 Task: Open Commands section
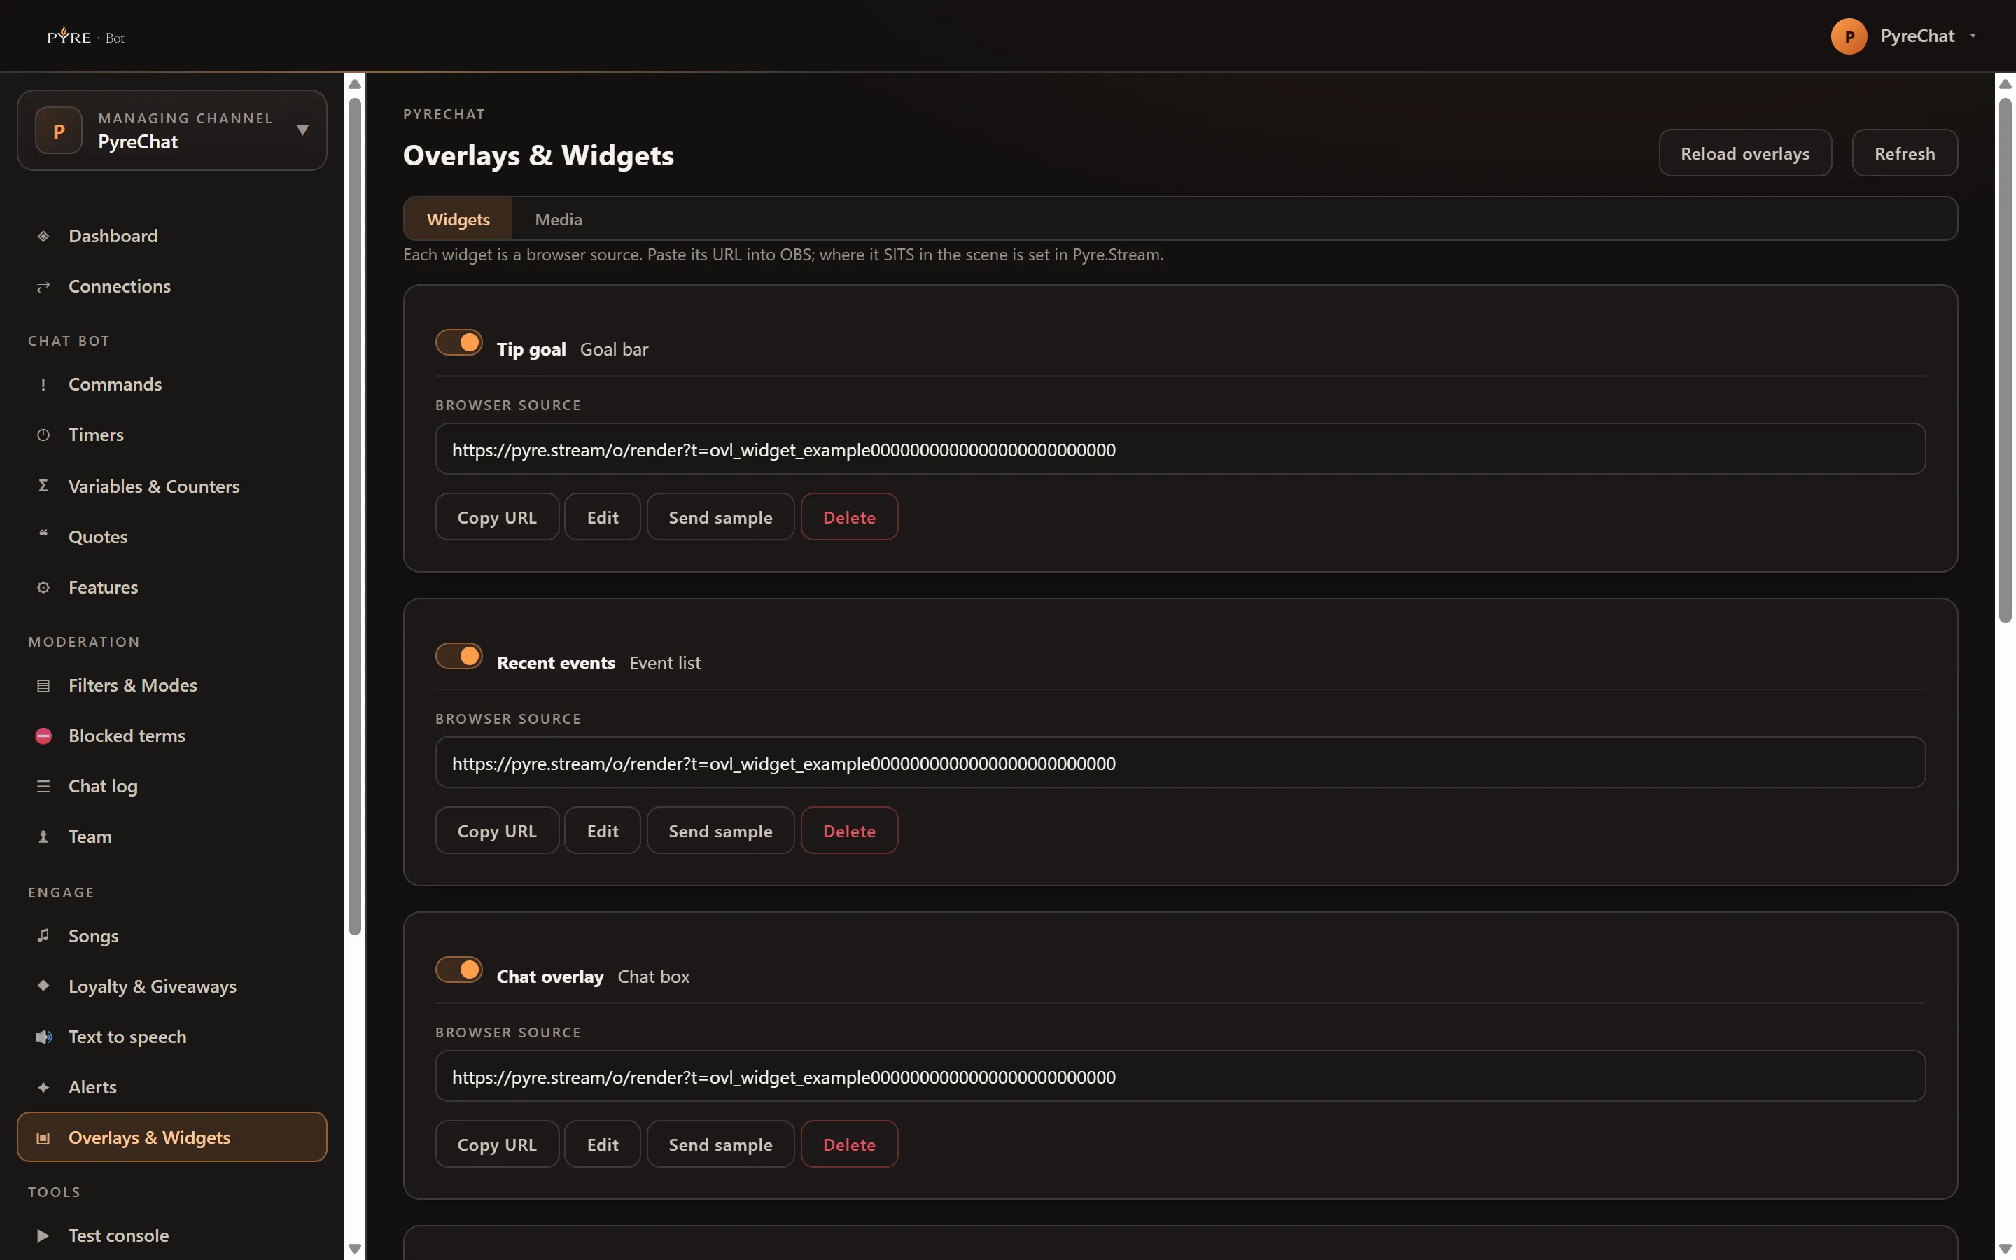tap(171, 385)
